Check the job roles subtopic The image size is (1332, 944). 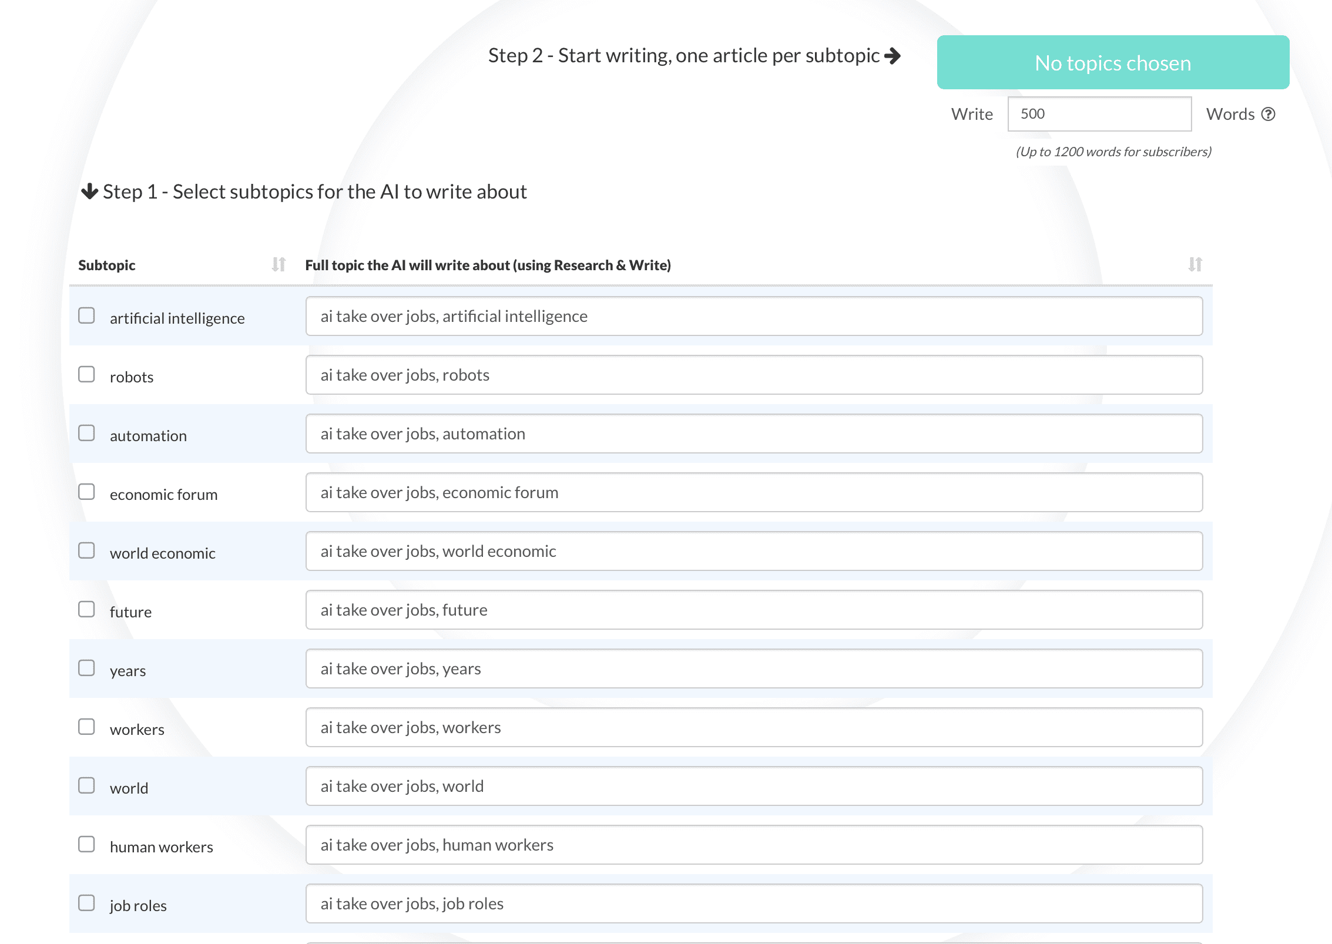pos(87,903)
